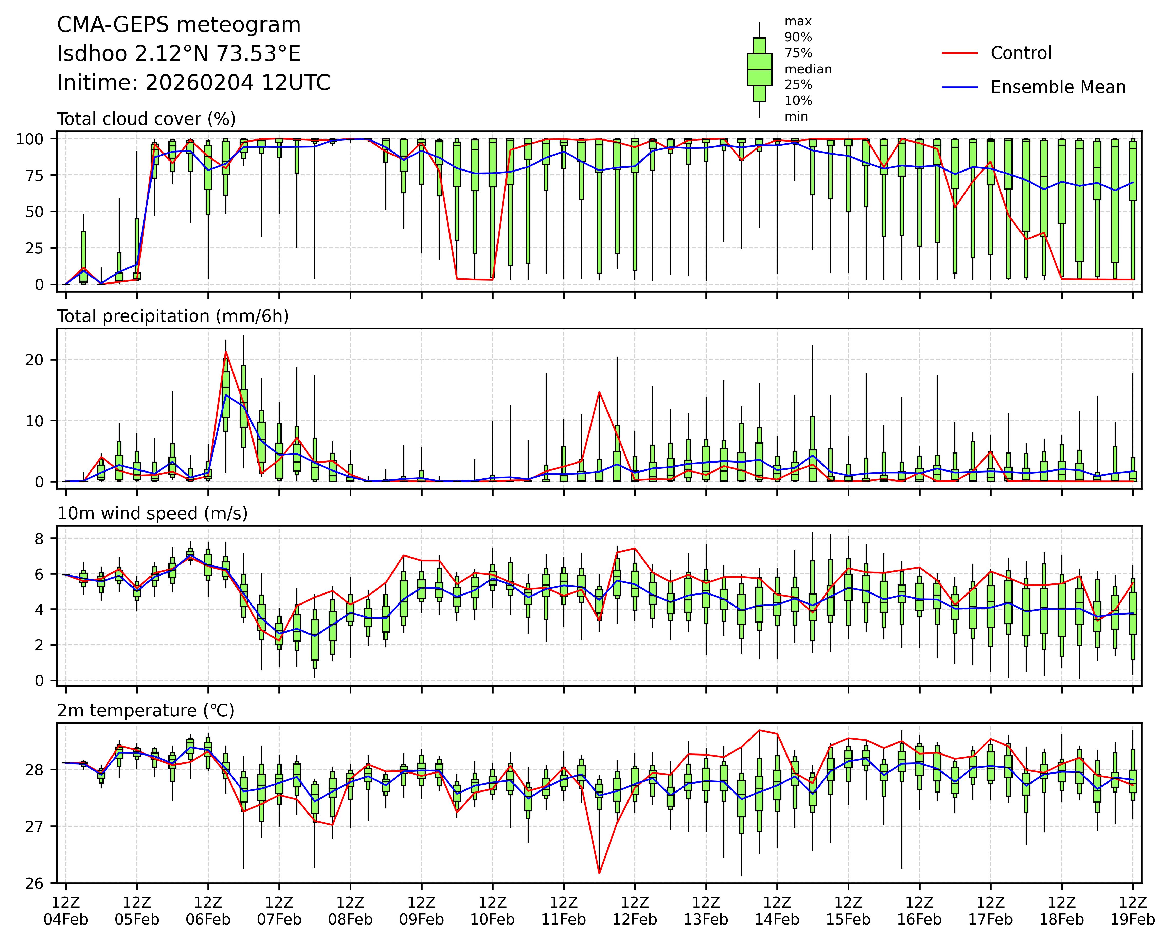The height and width of the screenshot is (943, 1171).
Task: Click the '20' precipitation y-axis tick label
Action: click(34, 360)
